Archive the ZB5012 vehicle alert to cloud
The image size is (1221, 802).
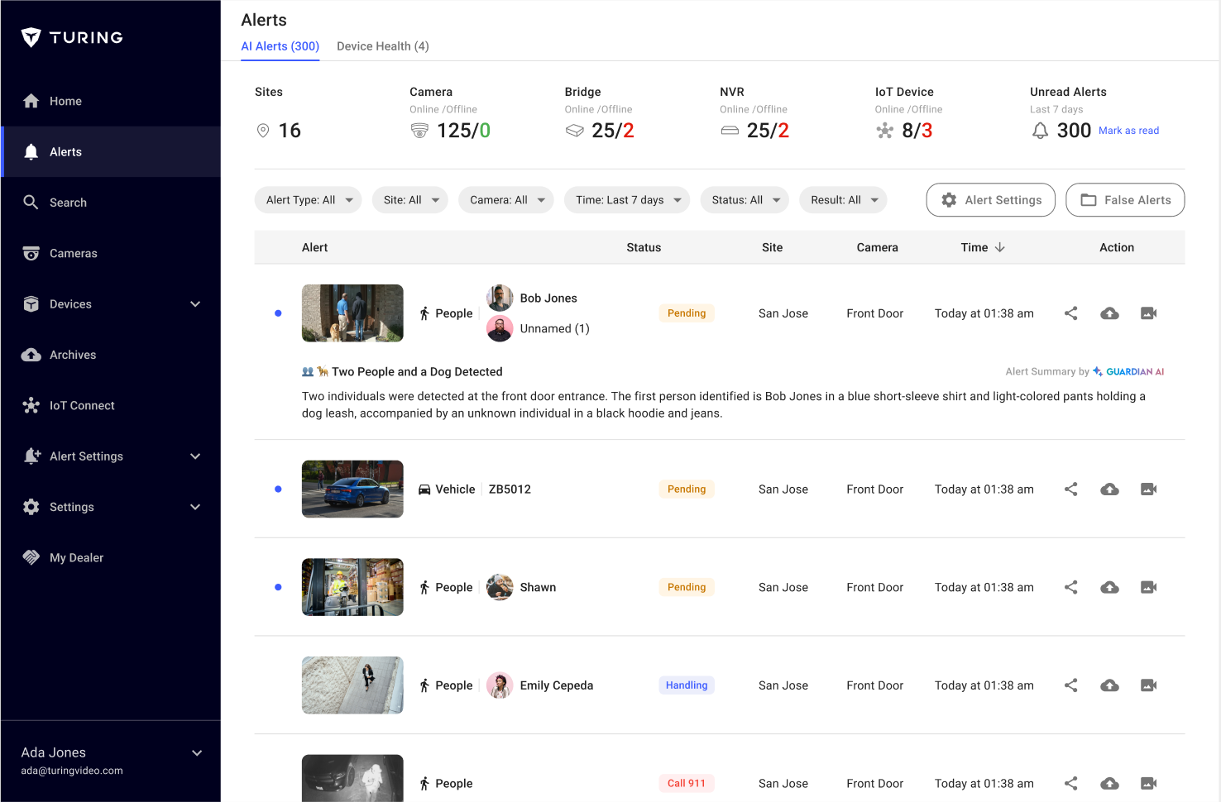click(1109, 489)
